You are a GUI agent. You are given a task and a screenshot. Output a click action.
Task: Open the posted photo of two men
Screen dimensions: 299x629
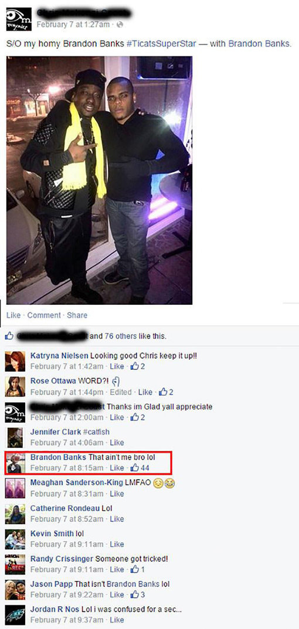point(99,180)
